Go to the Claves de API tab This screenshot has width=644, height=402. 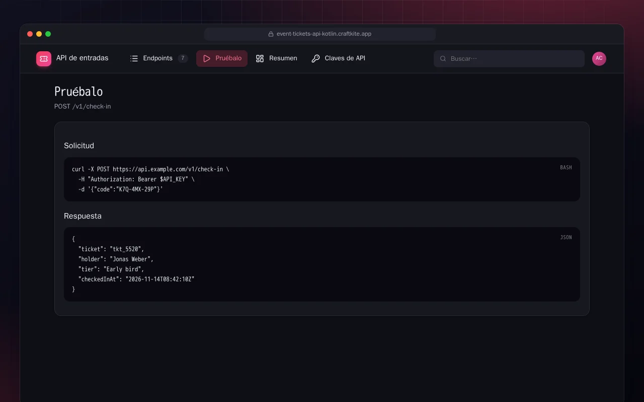point(338,58)
